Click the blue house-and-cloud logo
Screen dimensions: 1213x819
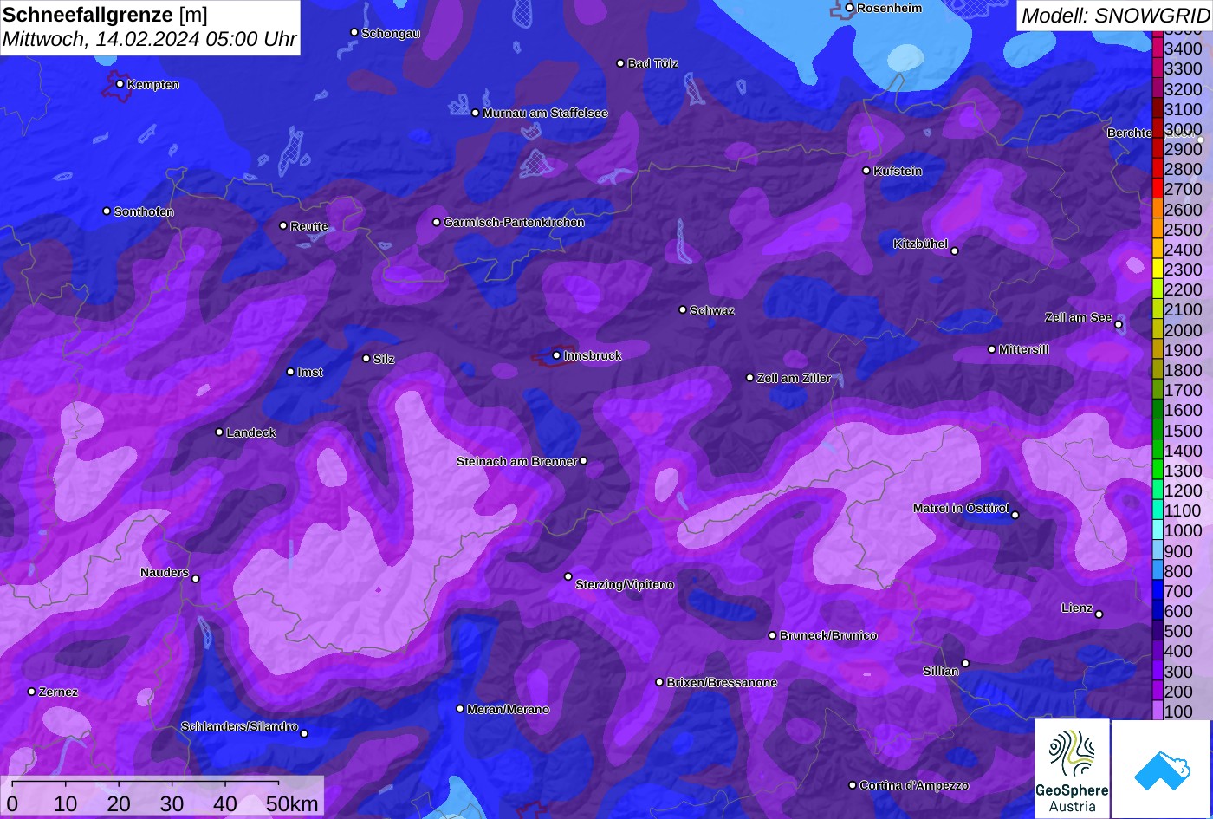(1161, 769)
